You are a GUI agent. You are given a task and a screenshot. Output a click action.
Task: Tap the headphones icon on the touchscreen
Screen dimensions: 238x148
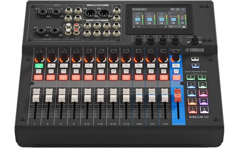tap(183, 9)
